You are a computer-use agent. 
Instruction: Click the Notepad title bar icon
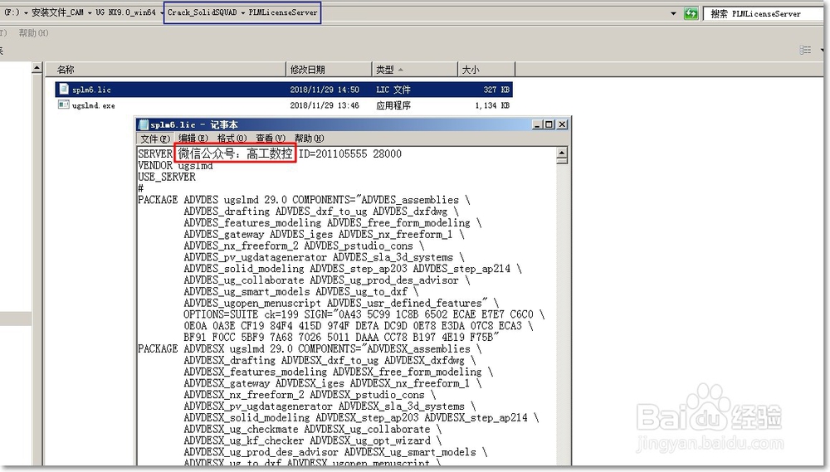coord(143,125)
